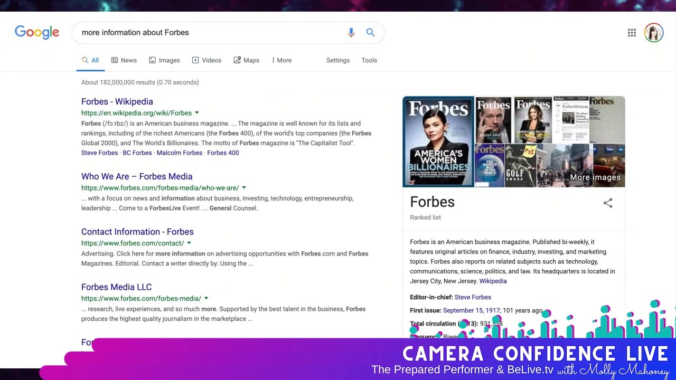Click the blue search magnifier button
The height and width of the screenshot is (380, 676).
(370, 33)
